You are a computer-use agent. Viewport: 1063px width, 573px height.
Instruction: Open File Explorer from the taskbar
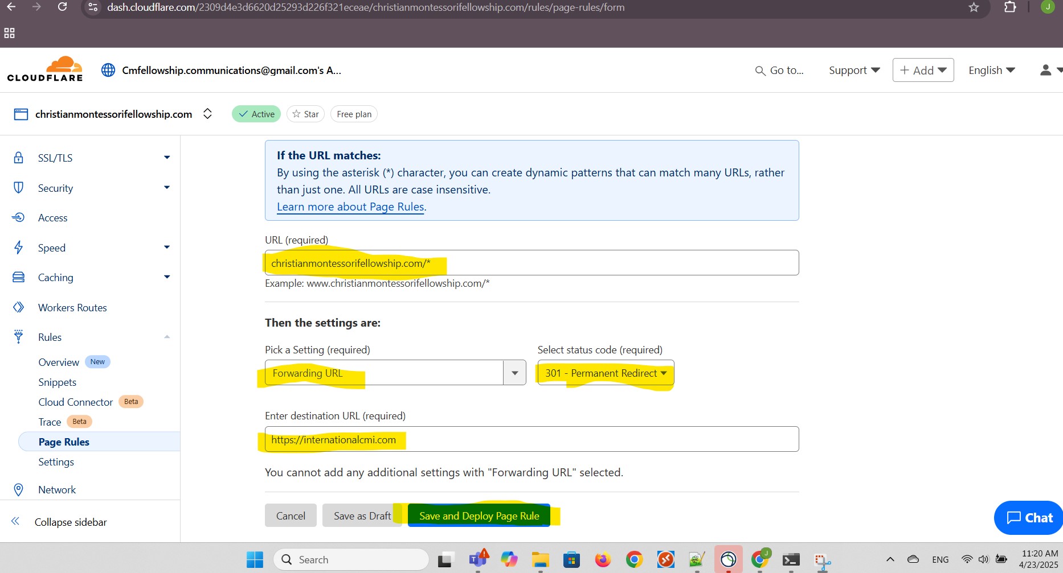coord(540,560)
